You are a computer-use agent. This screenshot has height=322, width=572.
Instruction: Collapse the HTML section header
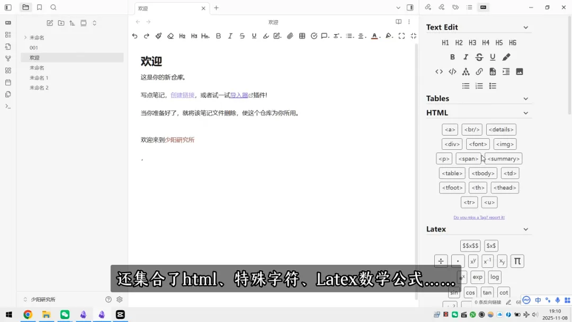click(x=525, y=112)
